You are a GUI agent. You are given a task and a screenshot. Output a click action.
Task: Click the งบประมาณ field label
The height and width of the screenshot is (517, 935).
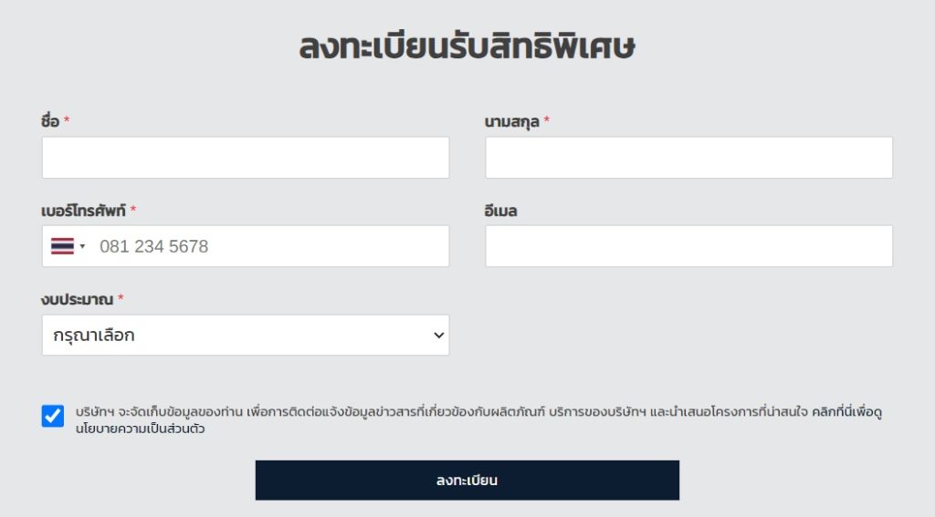click(x=77, y=299)
